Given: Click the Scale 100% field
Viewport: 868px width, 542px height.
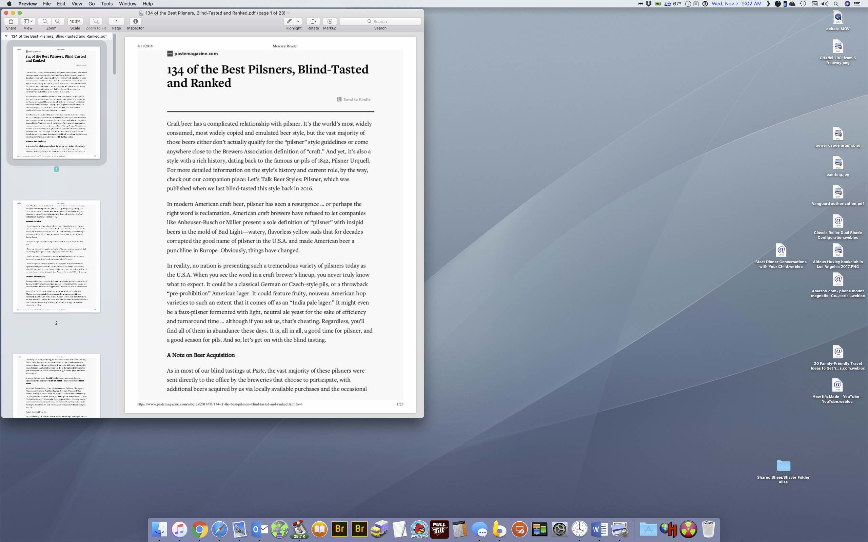Looking at the screenshot, I should pyautogui.click(x=75, y=21).
